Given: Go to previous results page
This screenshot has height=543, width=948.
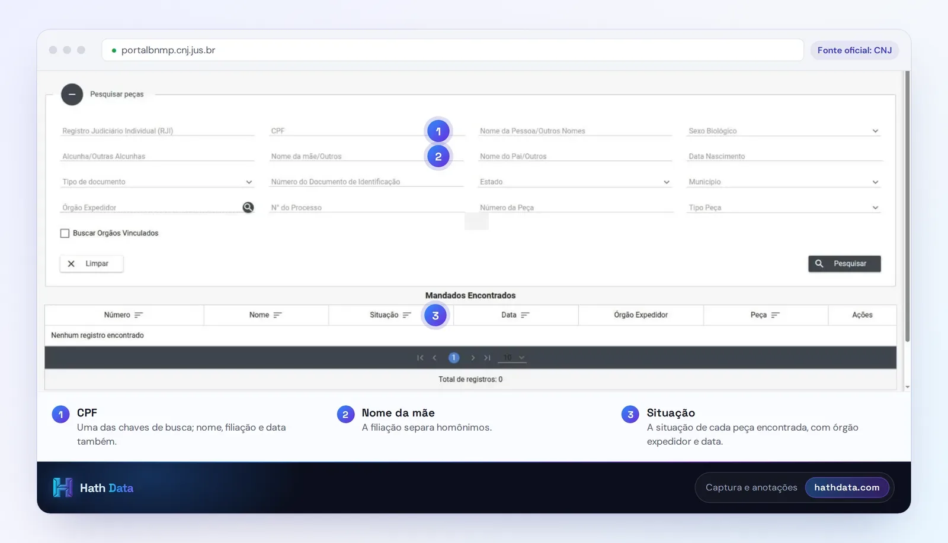Looking at the screenshot, I should [x=435, y=358].
